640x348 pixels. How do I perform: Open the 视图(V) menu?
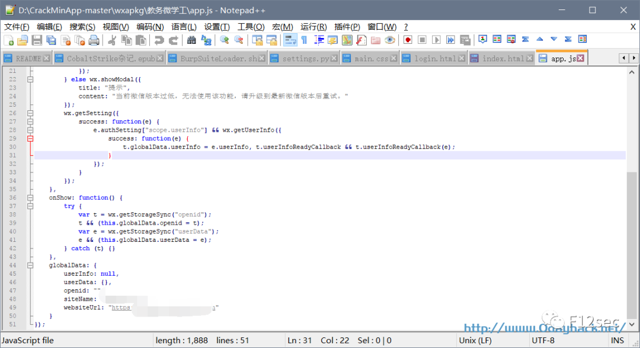point(116,27)
